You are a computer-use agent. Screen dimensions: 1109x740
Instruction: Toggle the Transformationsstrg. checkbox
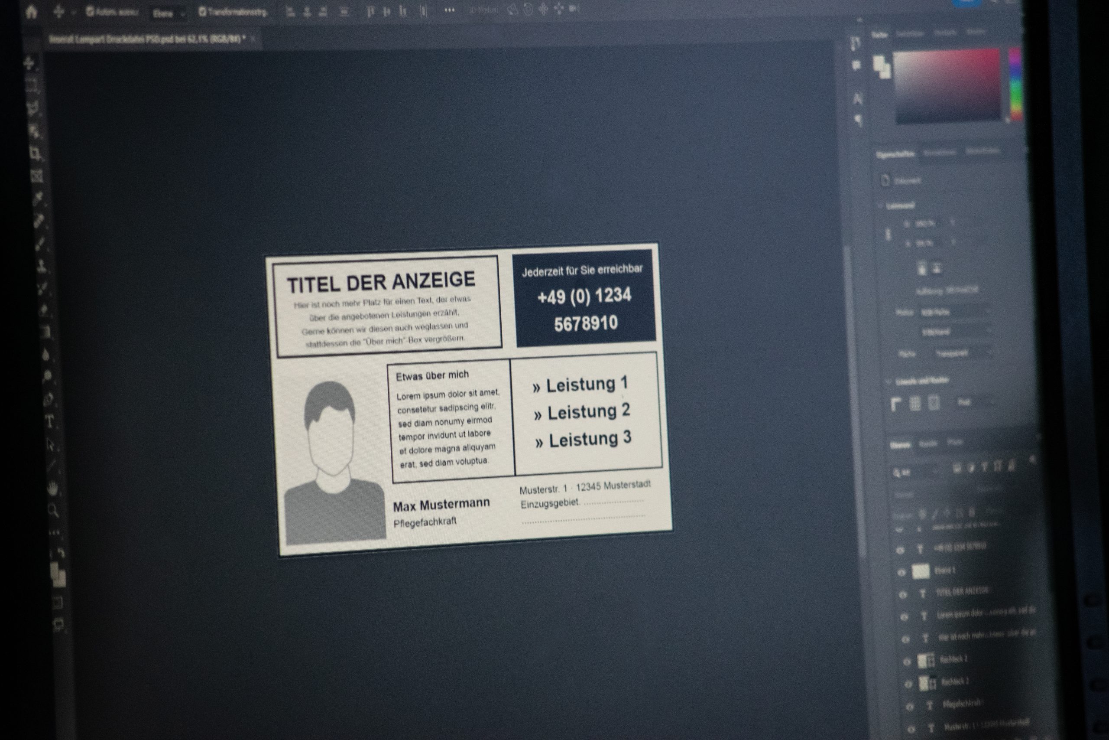202,12
